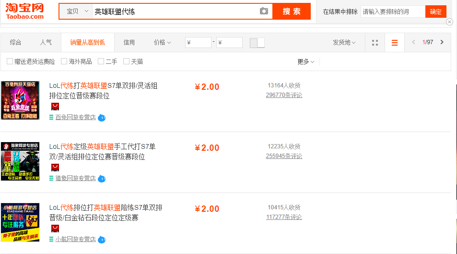The image size is (457, 254).
Task: Click Tmall badge under 百兔网游专营店 listing
Action: 55,107
